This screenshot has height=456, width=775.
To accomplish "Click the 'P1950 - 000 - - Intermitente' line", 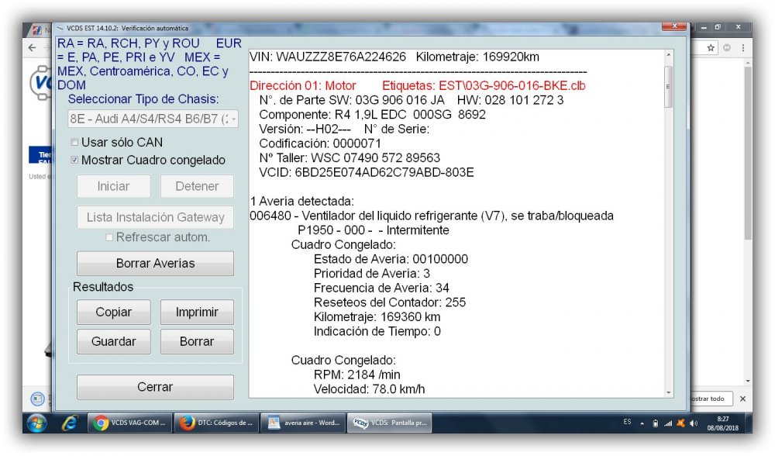I will 374,230.
